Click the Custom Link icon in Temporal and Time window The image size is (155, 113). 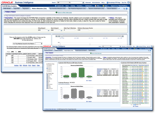click(x=101, y=49)
